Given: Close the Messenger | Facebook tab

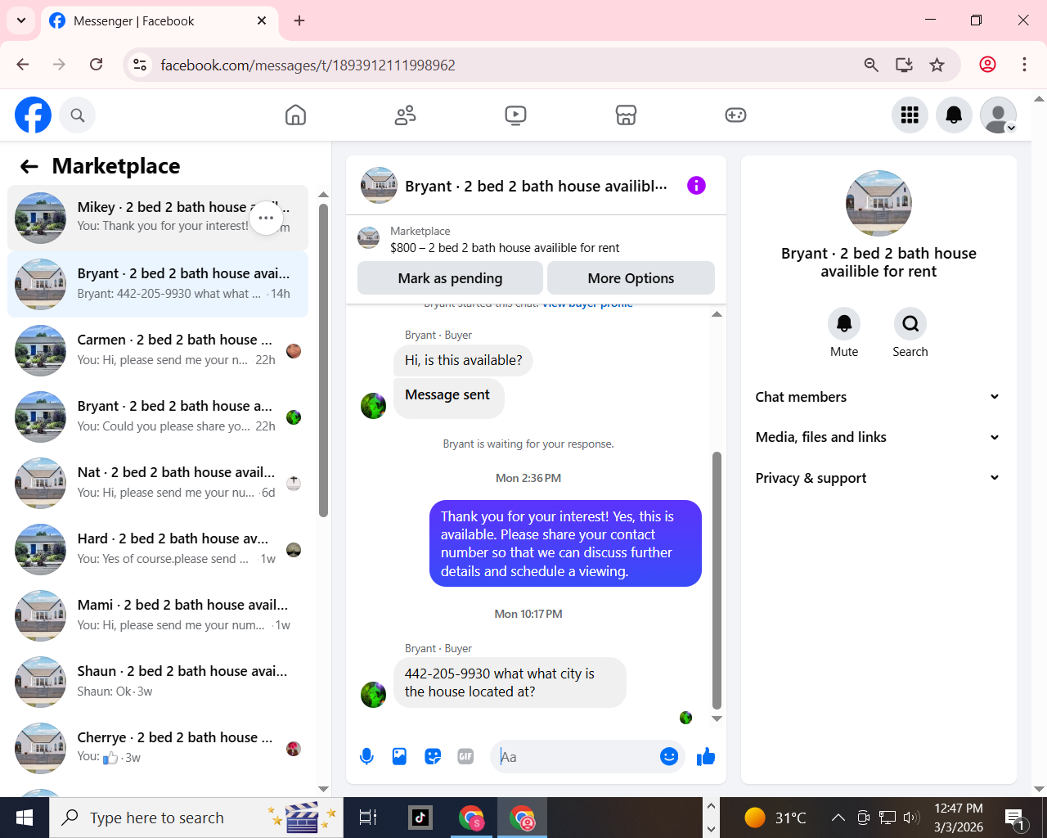Looking at the screenshot, I should coord(262,20).
